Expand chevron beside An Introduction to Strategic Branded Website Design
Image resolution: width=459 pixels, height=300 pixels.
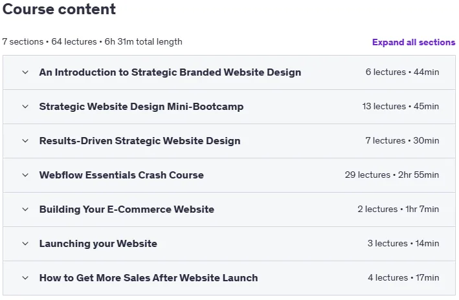tap(25, 72)
